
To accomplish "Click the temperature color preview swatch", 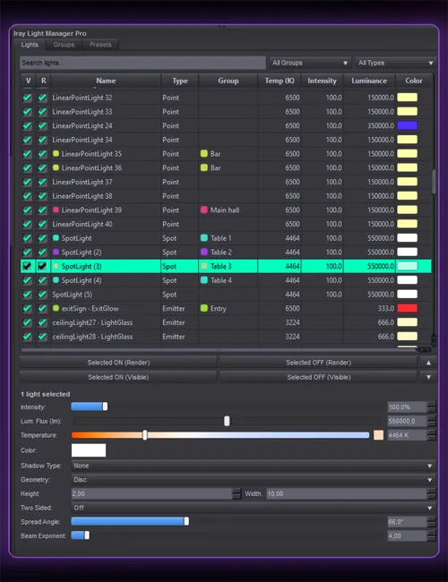I will pos(378,435).
